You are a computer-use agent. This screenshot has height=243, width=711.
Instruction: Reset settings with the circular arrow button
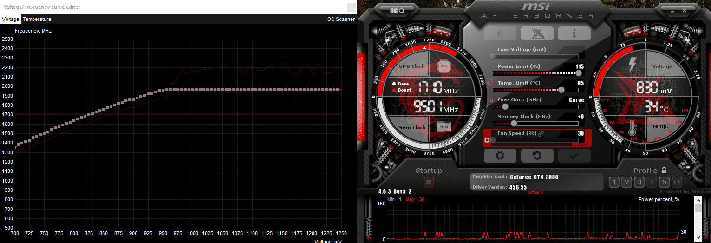(537, 156)
